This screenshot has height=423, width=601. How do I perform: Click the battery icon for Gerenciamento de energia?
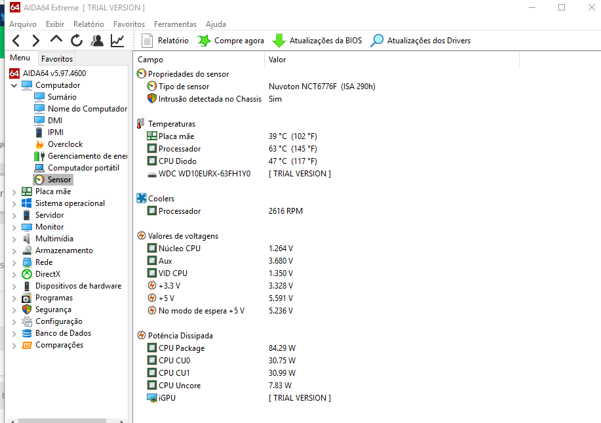click(x=39, y=156)
